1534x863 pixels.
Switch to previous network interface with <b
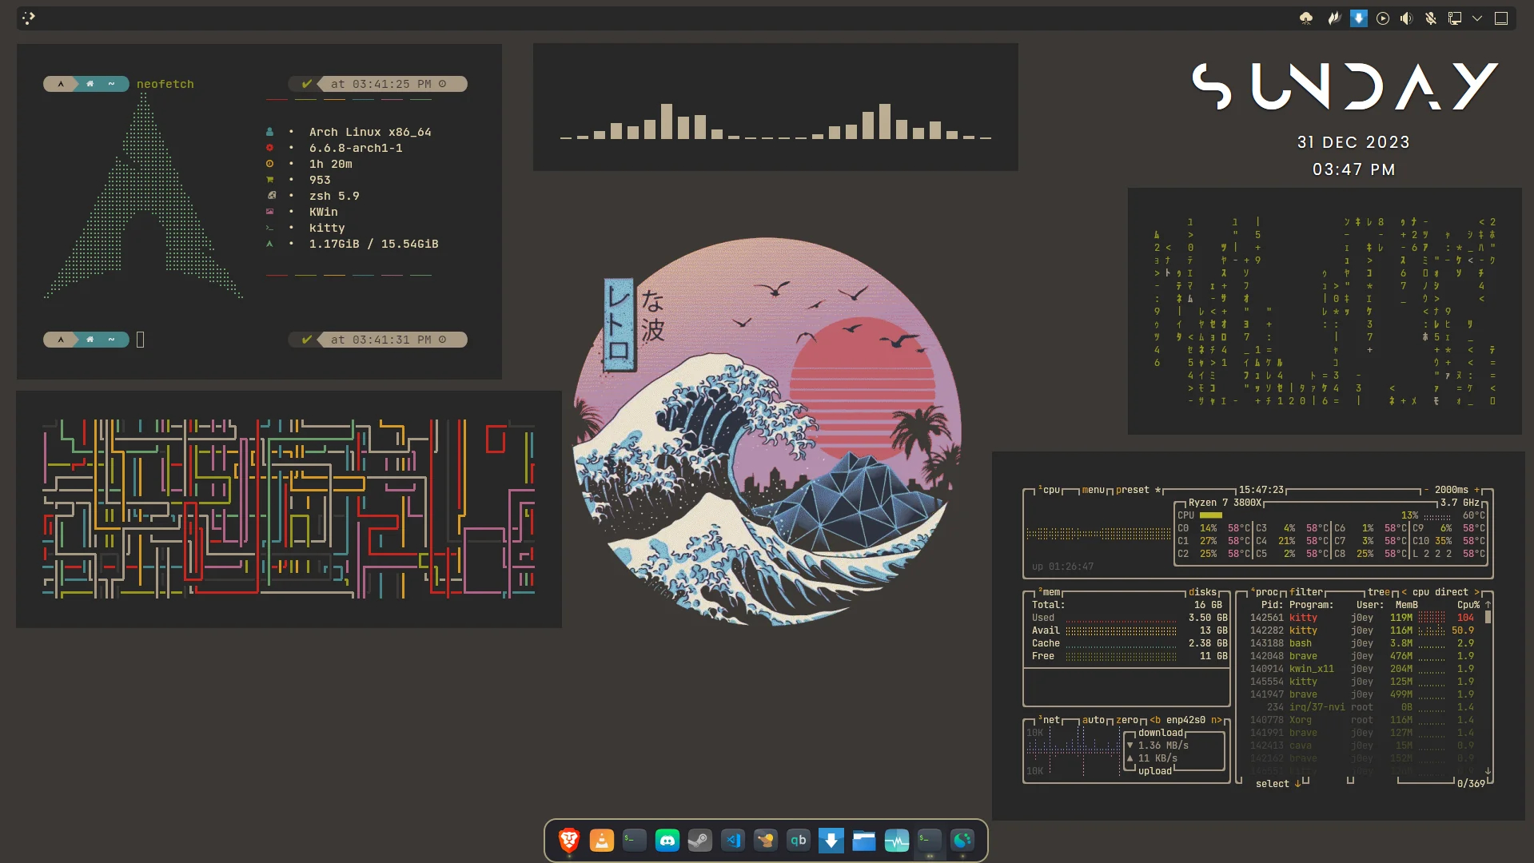pos(1155,720)
